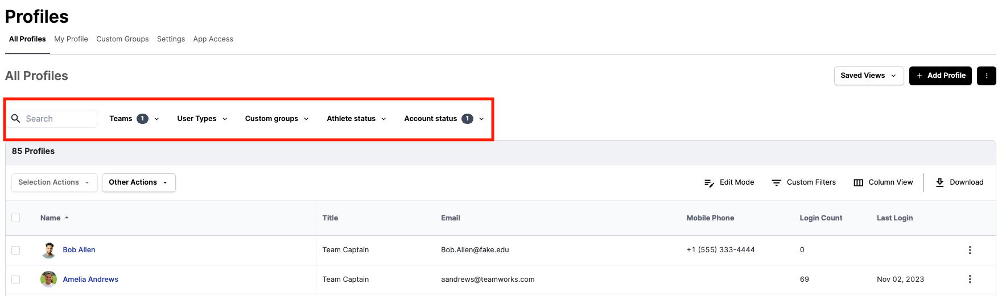1002x296 pixels.
Task: Open row options for Bob Allen
Action: 970,250
